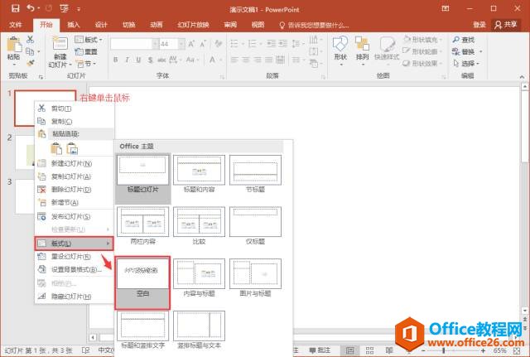Click the Share (共享) button
The height and width of the screenshot is (357, 530).
pos(506,25)
